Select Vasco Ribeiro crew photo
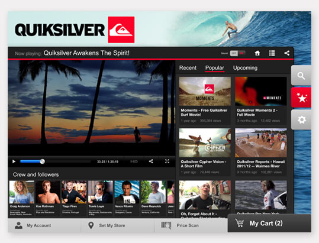This screenshot has width=319, height=243. click(127, 192)
